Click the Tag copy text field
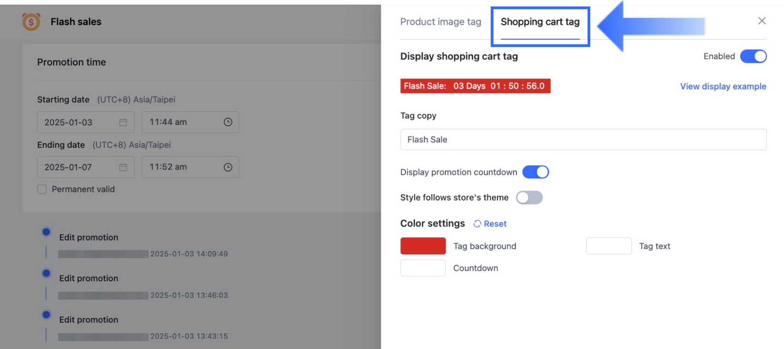The height and width of the screenshot is (349, 784). point(583,140)
